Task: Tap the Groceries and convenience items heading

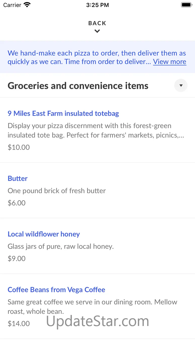Action: click(x=78, y=86)
